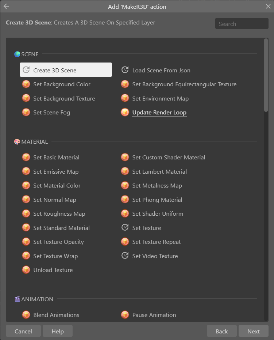This screenshot has width=274, height=340.
Task: Select the Set Background Texture label
Action: 64,99
